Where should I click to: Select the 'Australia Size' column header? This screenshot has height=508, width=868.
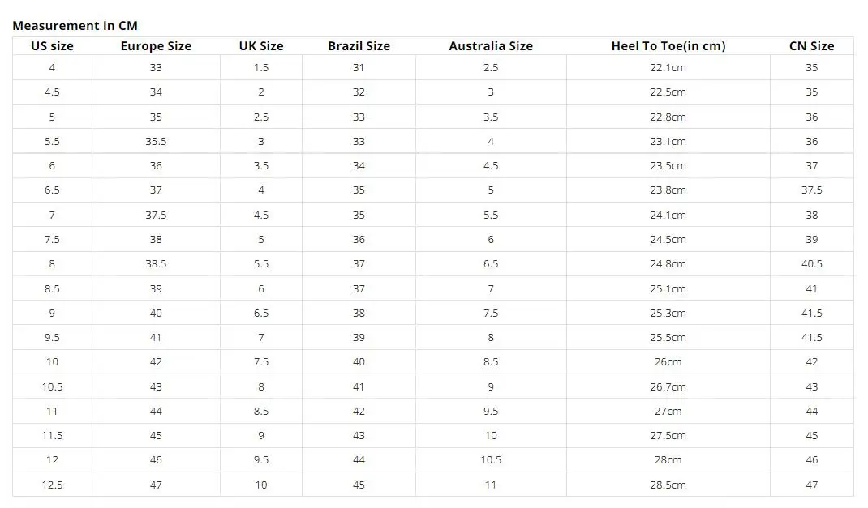(491, 46)
